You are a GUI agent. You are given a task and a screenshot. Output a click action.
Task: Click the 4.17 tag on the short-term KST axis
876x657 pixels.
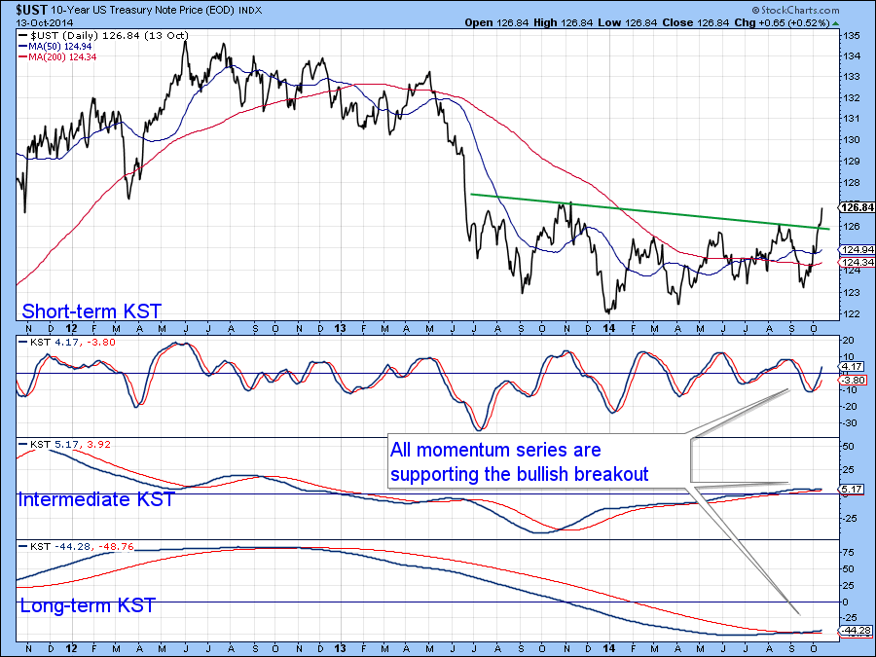coord(853,367)
